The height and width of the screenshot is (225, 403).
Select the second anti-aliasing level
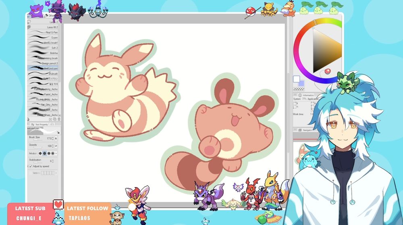point(44,153)
